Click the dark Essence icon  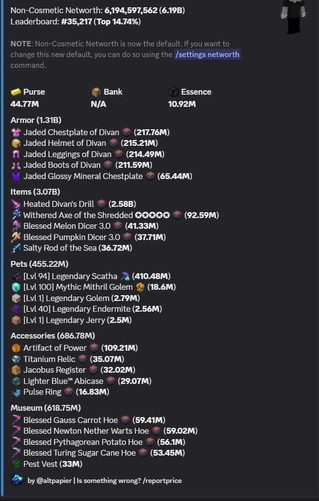click(173, 92)
